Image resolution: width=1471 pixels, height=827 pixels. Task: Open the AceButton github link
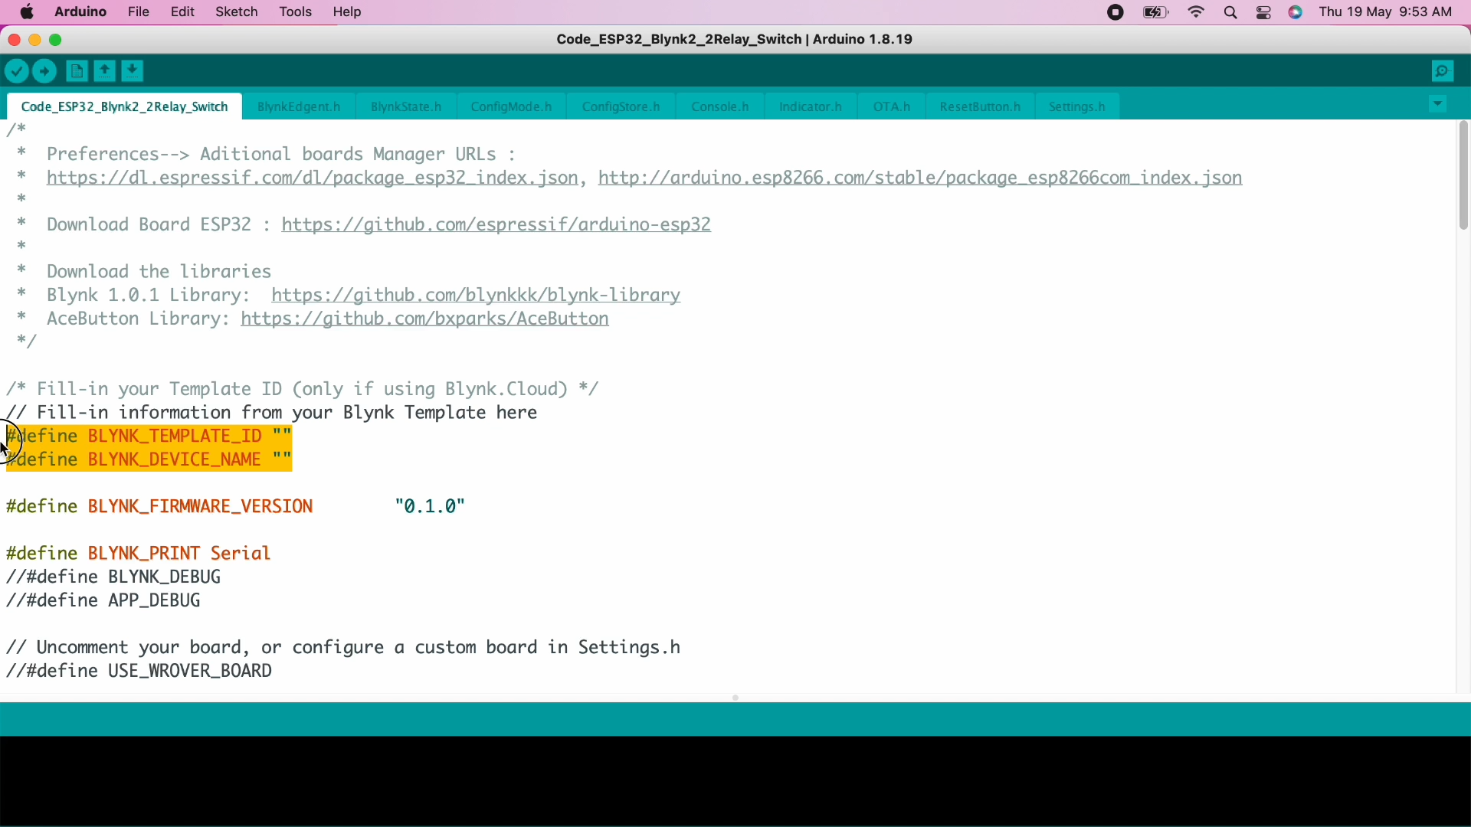[x=426, y=319]
